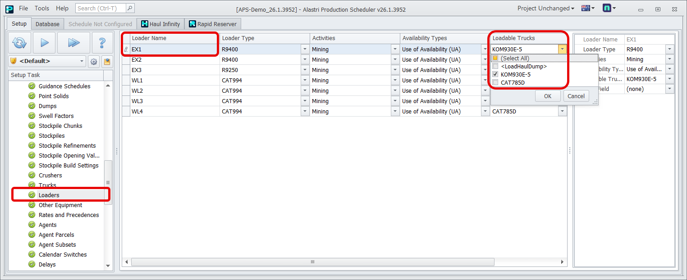Screen dimensions: 687x280
Task: Click Cancel in the truck dropdown
Action: click(576, 96)
